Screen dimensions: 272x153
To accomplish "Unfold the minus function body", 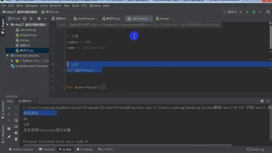I will [x=65, y=87].
